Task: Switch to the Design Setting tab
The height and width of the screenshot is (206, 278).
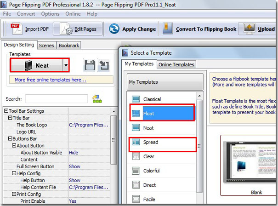Action: 19,45
